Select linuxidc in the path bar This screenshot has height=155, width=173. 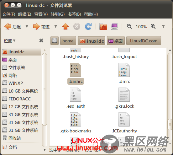92,41
